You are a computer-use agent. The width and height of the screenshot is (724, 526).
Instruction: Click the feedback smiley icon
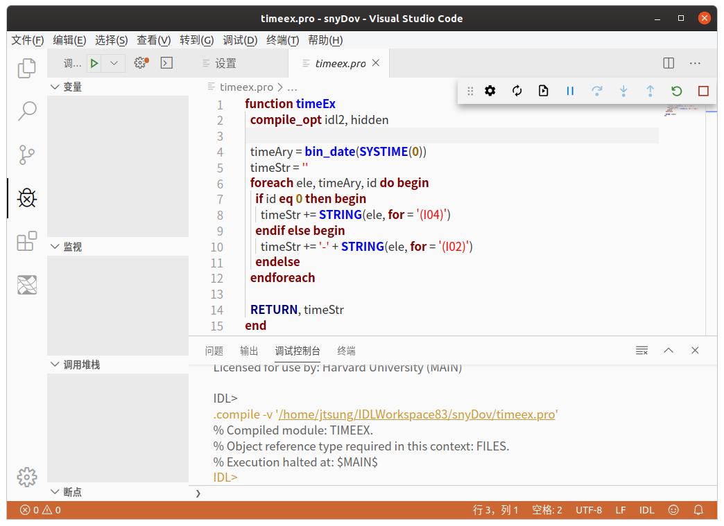tap(673, 510)
